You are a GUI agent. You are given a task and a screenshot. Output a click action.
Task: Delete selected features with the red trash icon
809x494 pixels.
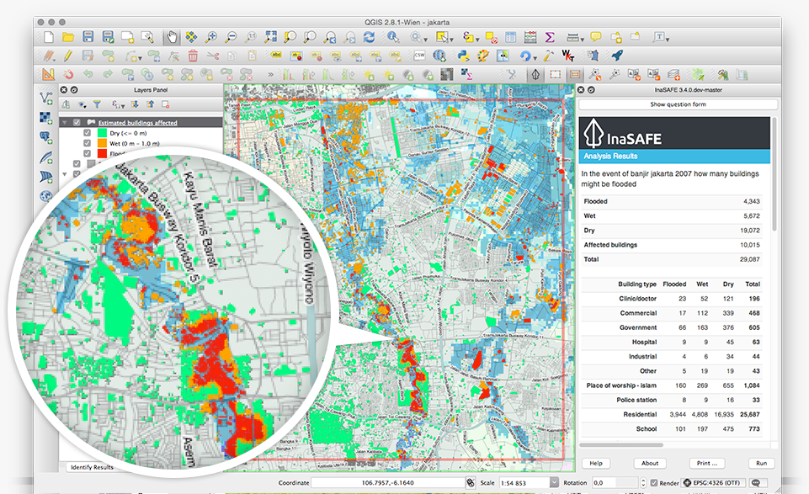(x=193, y=56)
